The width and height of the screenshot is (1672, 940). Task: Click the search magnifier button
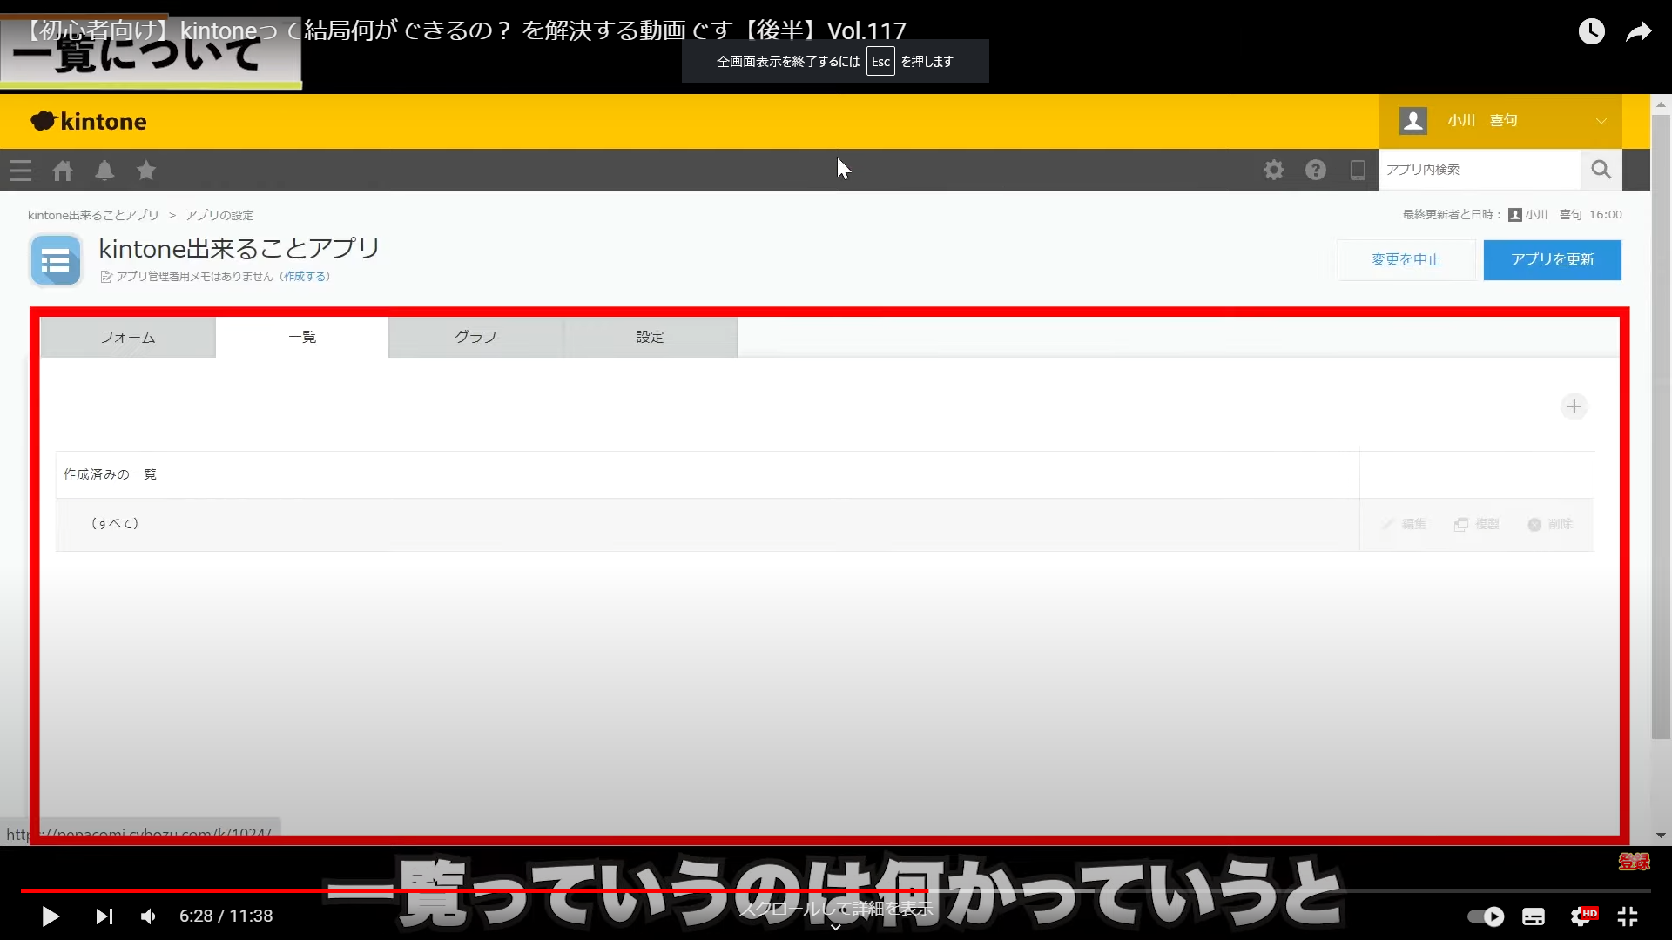pos(1601,170)
